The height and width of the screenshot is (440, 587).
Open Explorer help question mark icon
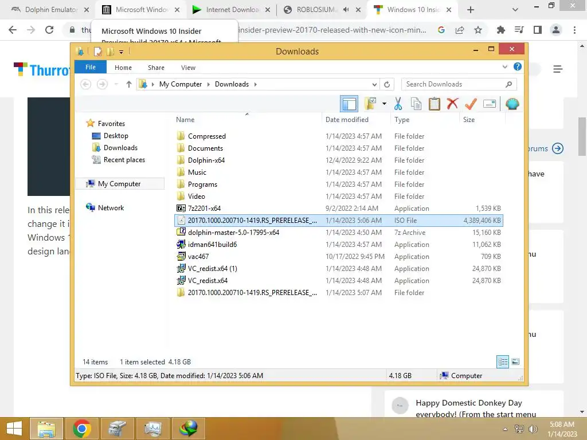pos(518,66)
